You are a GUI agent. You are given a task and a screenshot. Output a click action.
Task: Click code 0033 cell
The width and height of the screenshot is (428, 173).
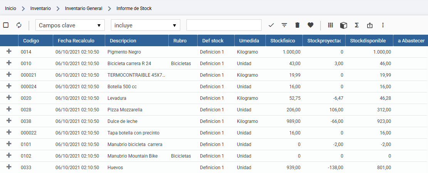[26, 168]
